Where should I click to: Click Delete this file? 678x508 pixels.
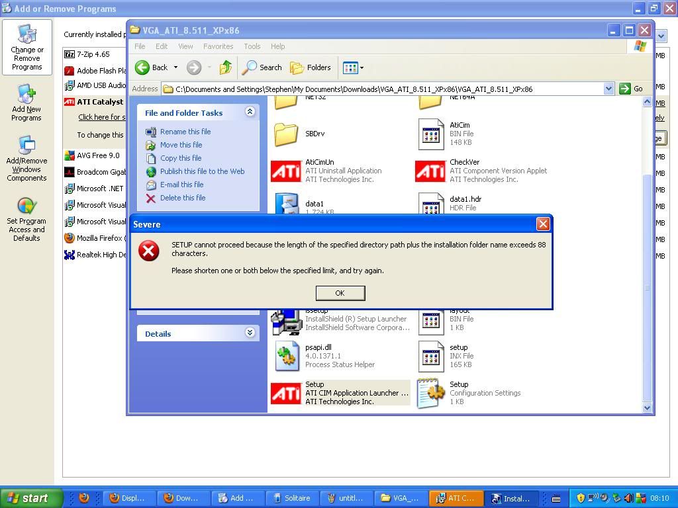[183, 198]
